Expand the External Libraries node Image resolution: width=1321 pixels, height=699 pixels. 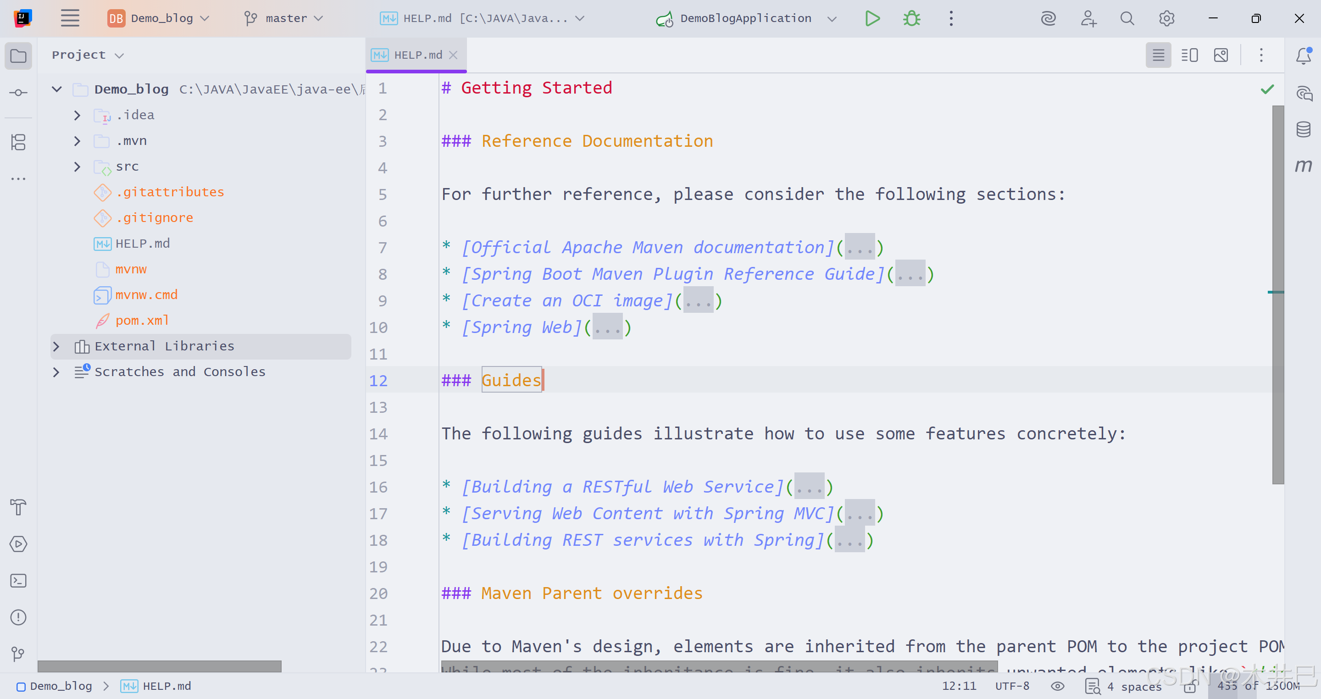coord(56,347)
